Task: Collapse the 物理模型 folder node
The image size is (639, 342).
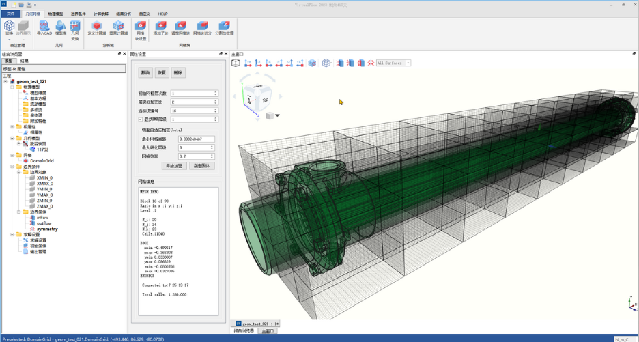Action: (12, 87)
